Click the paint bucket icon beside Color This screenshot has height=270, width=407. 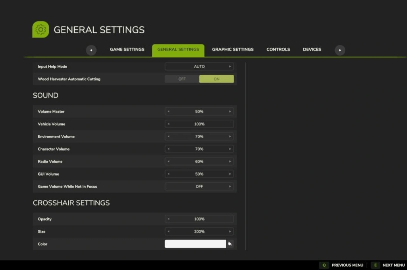pyautogui.click(x=230, y=244)
